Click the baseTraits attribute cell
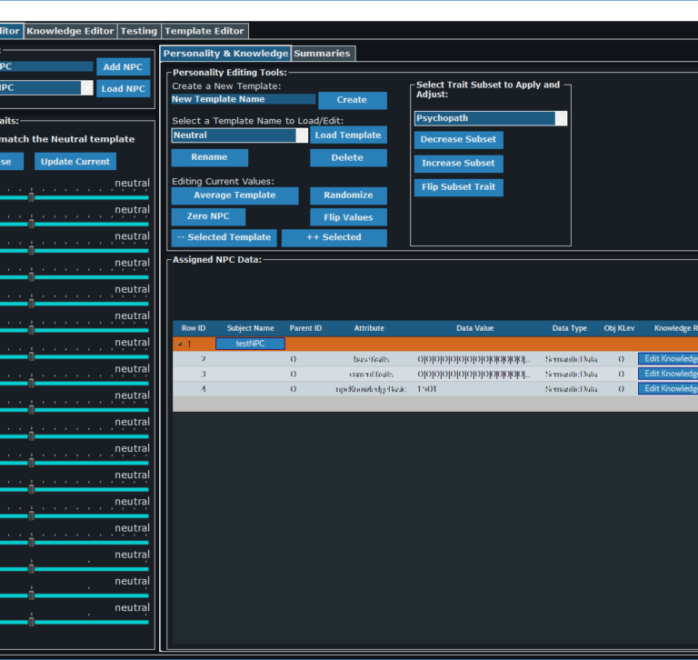Viewport: 698px width, 660px height. (x=371, y=359)
